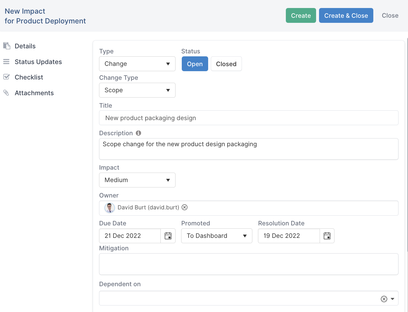
Task: Expand the Type dropdown showing Change
Action: 137,64
